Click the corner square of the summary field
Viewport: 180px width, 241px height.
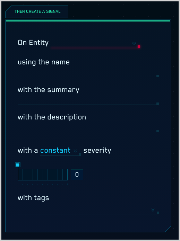click(158, 104)
